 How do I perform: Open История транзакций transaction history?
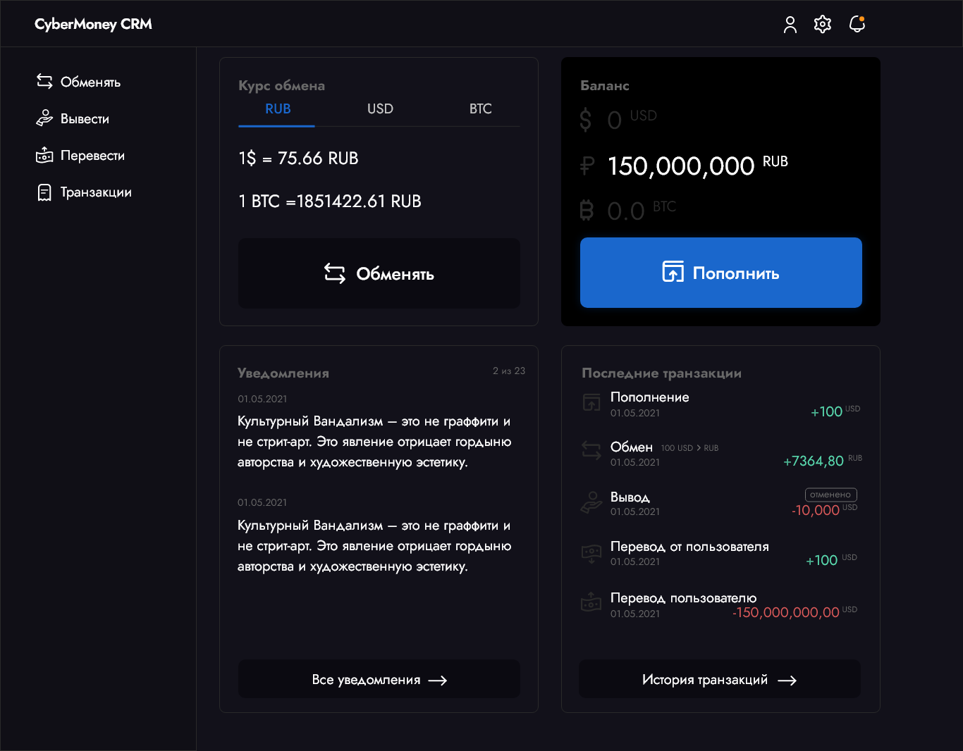pyautogui.click(x=720, y=678)
